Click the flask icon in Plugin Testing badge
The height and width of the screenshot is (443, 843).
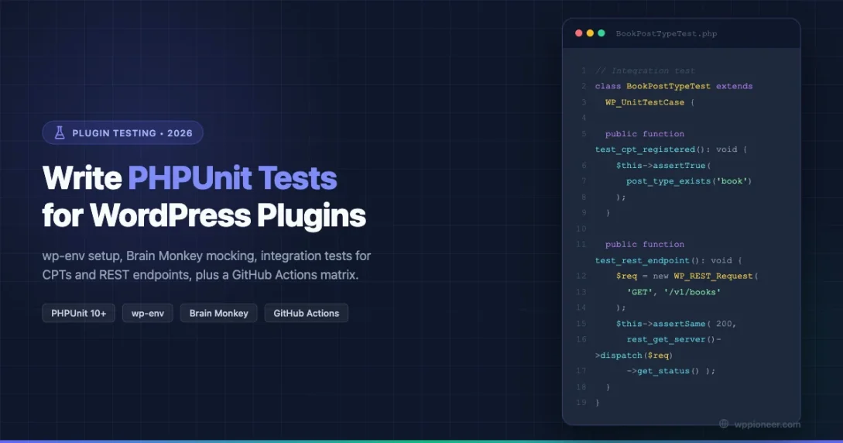point(60,132)
